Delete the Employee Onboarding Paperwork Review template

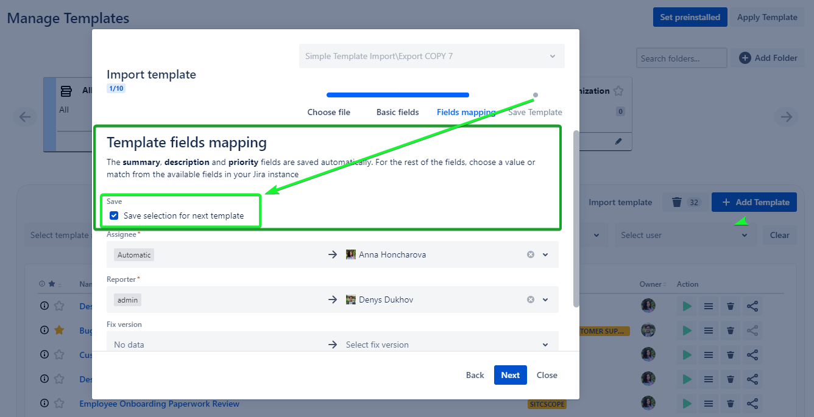tap(730, 404)
